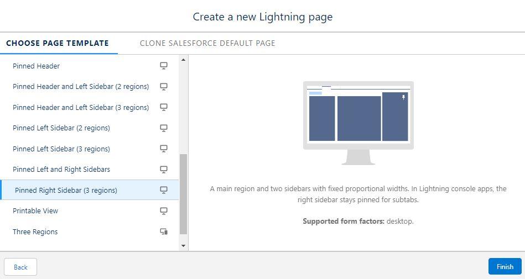Switch to Clone Salesforce Default Page tab

(207, 43)
